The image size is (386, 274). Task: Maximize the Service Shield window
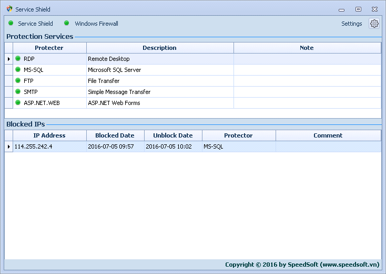pyautogui.click(x=358, y=9)
